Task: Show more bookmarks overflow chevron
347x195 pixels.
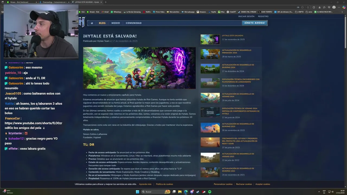Action: 342,12
